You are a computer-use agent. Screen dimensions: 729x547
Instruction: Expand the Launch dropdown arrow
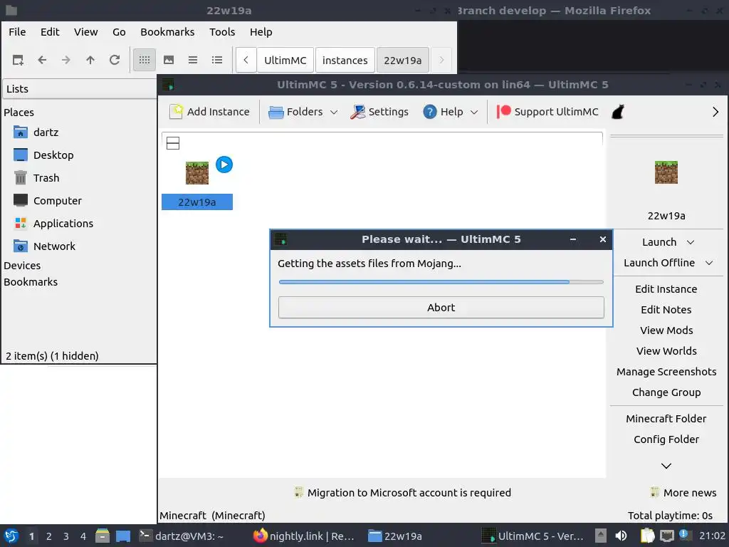tap(691, 242)
